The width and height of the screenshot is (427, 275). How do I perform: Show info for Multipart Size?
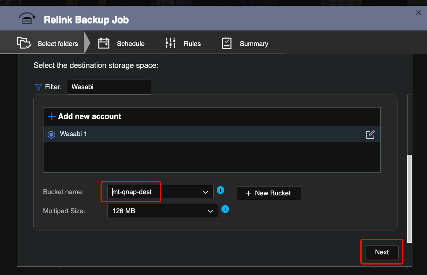[x=225, y=209]
